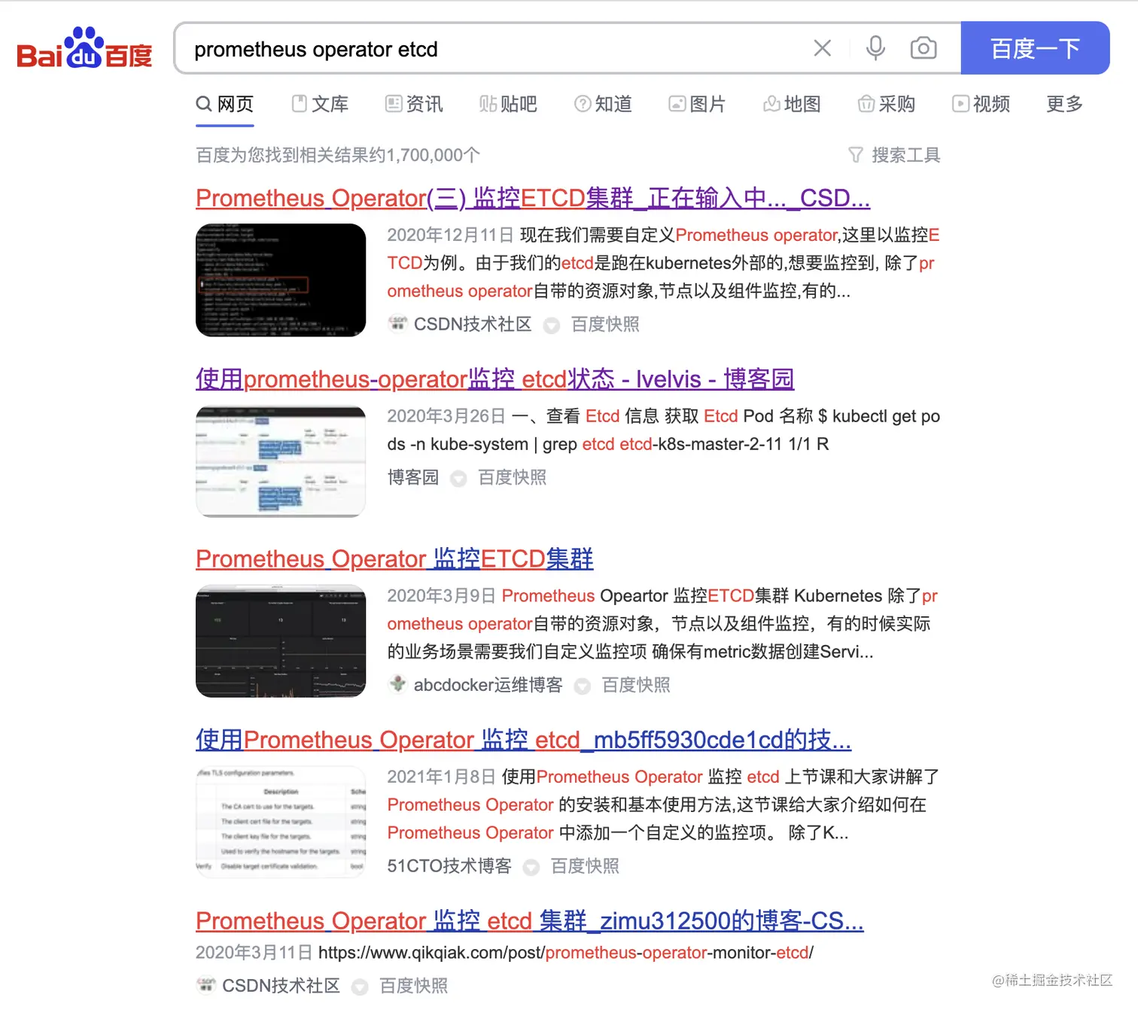Expand arrow icon next to 51CTO技术博客
This screenshot has width=1138, height=1013.
(x=531, y=868)
